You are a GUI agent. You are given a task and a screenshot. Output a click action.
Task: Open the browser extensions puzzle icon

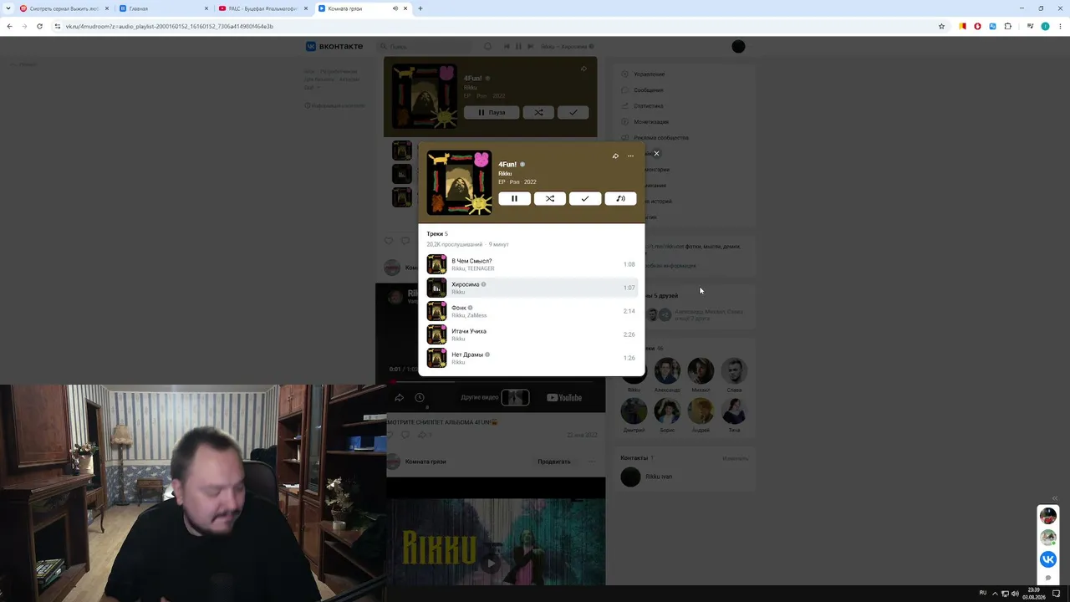pos(1008,26)
